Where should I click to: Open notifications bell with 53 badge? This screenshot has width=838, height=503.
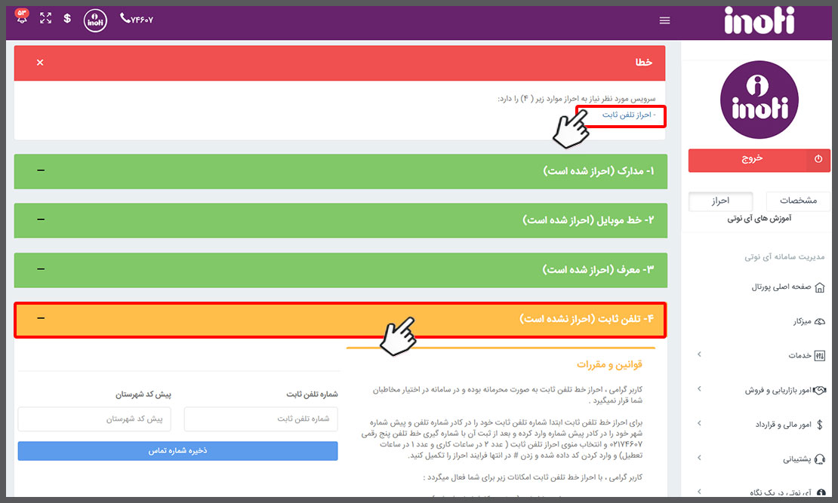[x=22, y=19]
